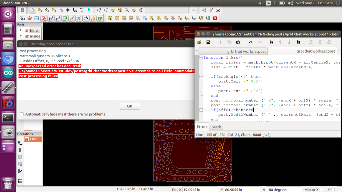
Task: Click the move part crosshair tool
Action: pos(68,10)
